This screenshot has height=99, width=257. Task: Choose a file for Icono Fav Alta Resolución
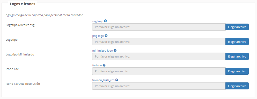tap(237, 86)
